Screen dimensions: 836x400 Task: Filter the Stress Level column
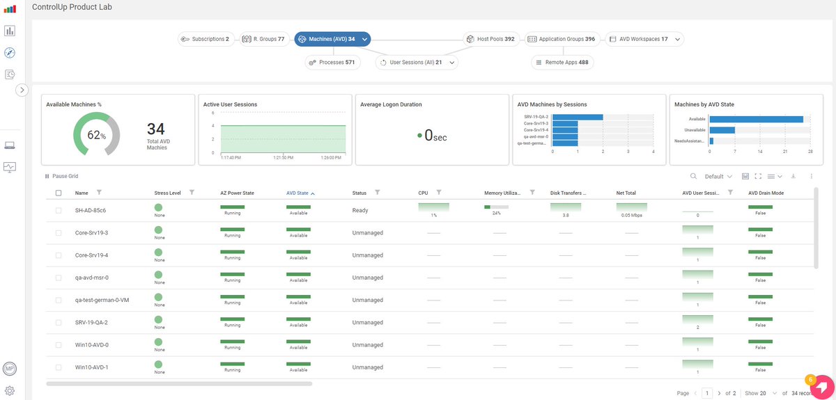coord(192,192)
